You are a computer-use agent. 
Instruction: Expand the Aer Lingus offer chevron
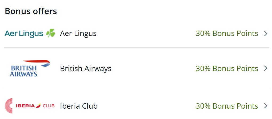tap(265, 34)
